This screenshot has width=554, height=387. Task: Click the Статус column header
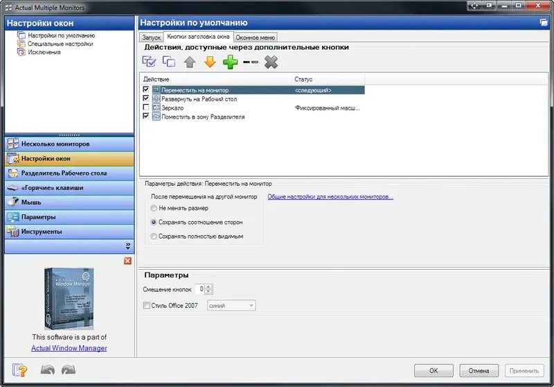pos(328,79)
